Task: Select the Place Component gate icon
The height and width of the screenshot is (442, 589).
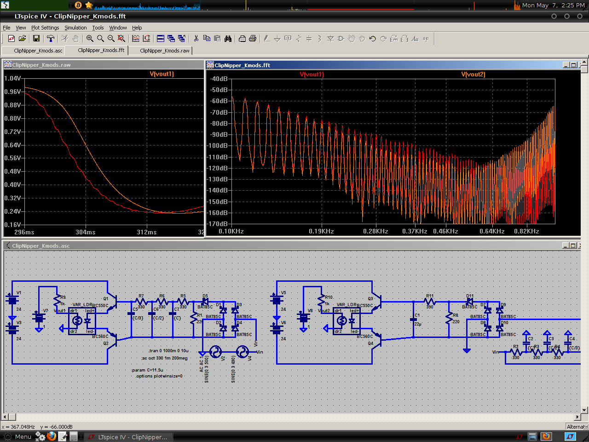Action: tap(341, 39)
